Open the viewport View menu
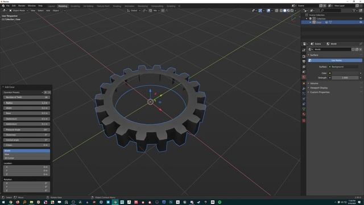This screenshot has width=364, height=205. pos(33,10)
